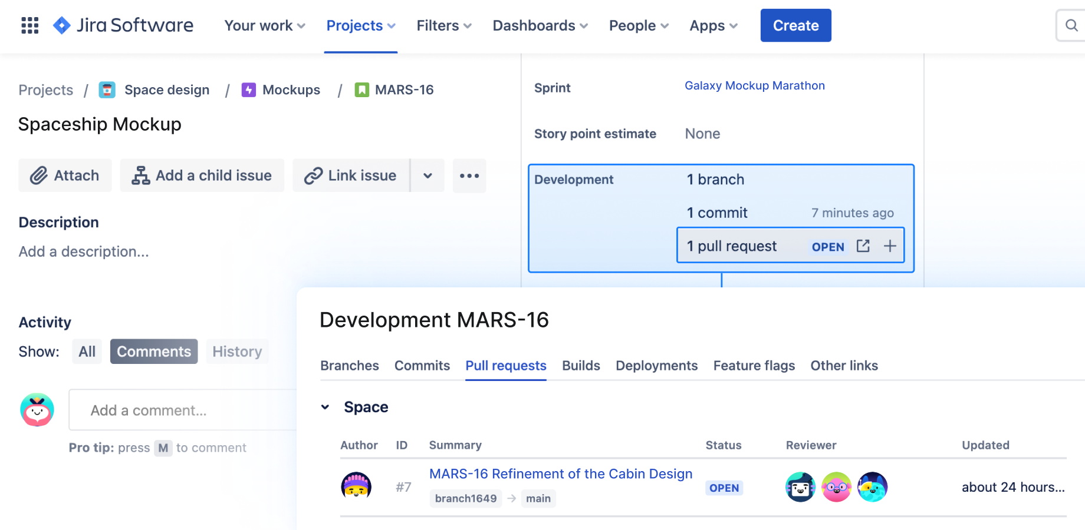
Task: Open the three-dots more actions menu
Action: tap(469, 175)
